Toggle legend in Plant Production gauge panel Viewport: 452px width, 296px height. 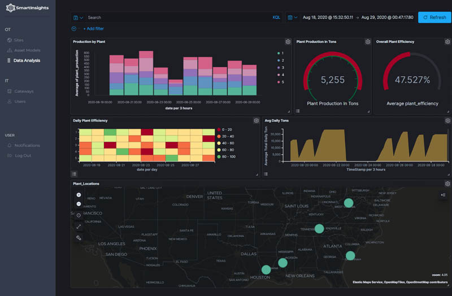298,111
